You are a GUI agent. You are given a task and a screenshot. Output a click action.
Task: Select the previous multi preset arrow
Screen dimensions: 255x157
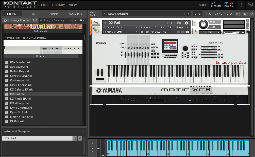184,14
